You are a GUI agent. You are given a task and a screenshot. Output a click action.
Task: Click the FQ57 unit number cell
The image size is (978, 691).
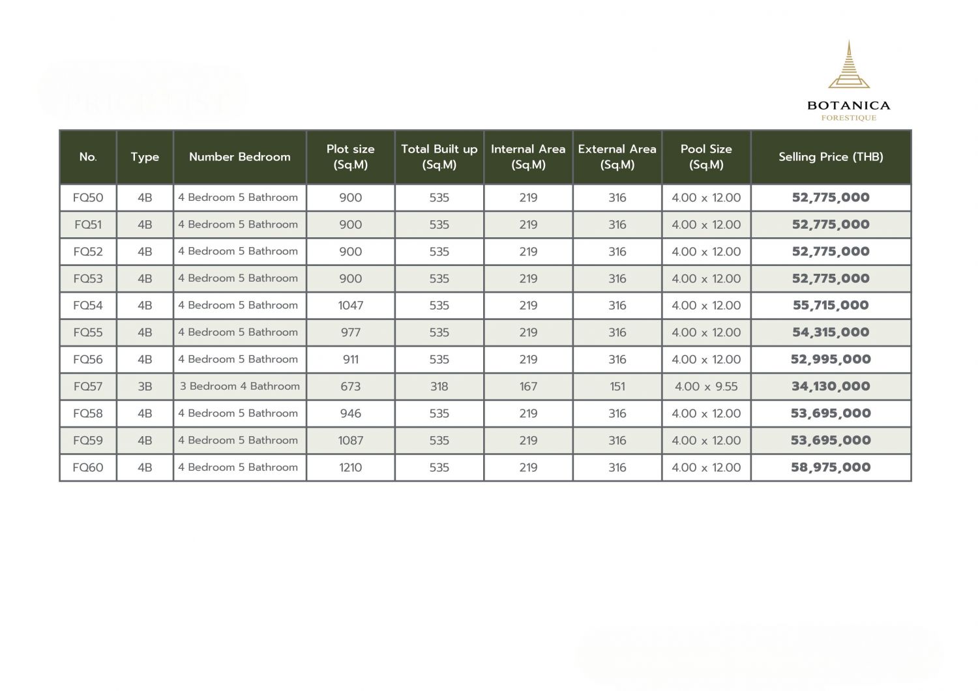[88, 387]
